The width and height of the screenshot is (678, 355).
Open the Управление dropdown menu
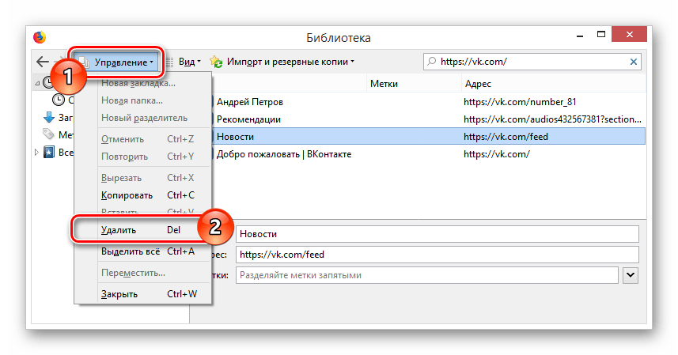(x=118, y=62)
